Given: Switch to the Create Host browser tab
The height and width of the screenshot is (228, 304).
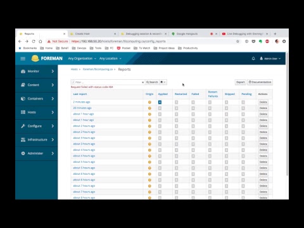Looking at the screenshot, I should (93, 34).
